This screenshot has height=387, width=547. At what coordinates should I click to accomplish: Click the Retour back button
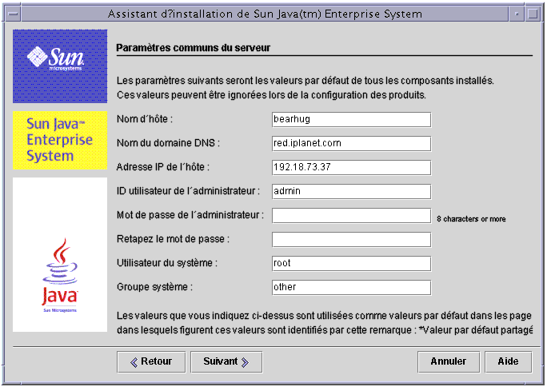pos(151,362)
